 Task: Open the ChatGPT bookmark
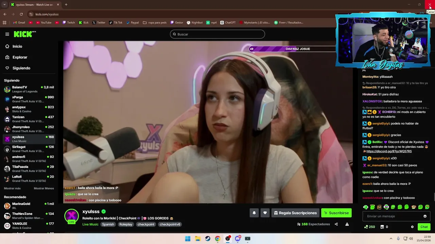[228, 23]
